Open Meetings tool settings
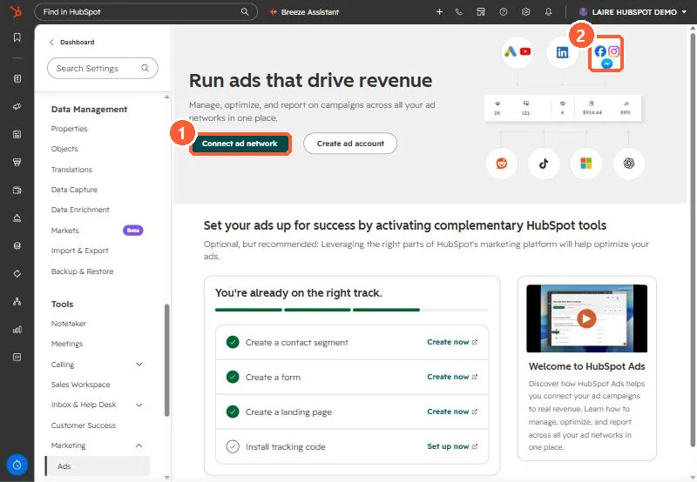The height and width of the screenshot is (482, 697). tap(67, 344)
